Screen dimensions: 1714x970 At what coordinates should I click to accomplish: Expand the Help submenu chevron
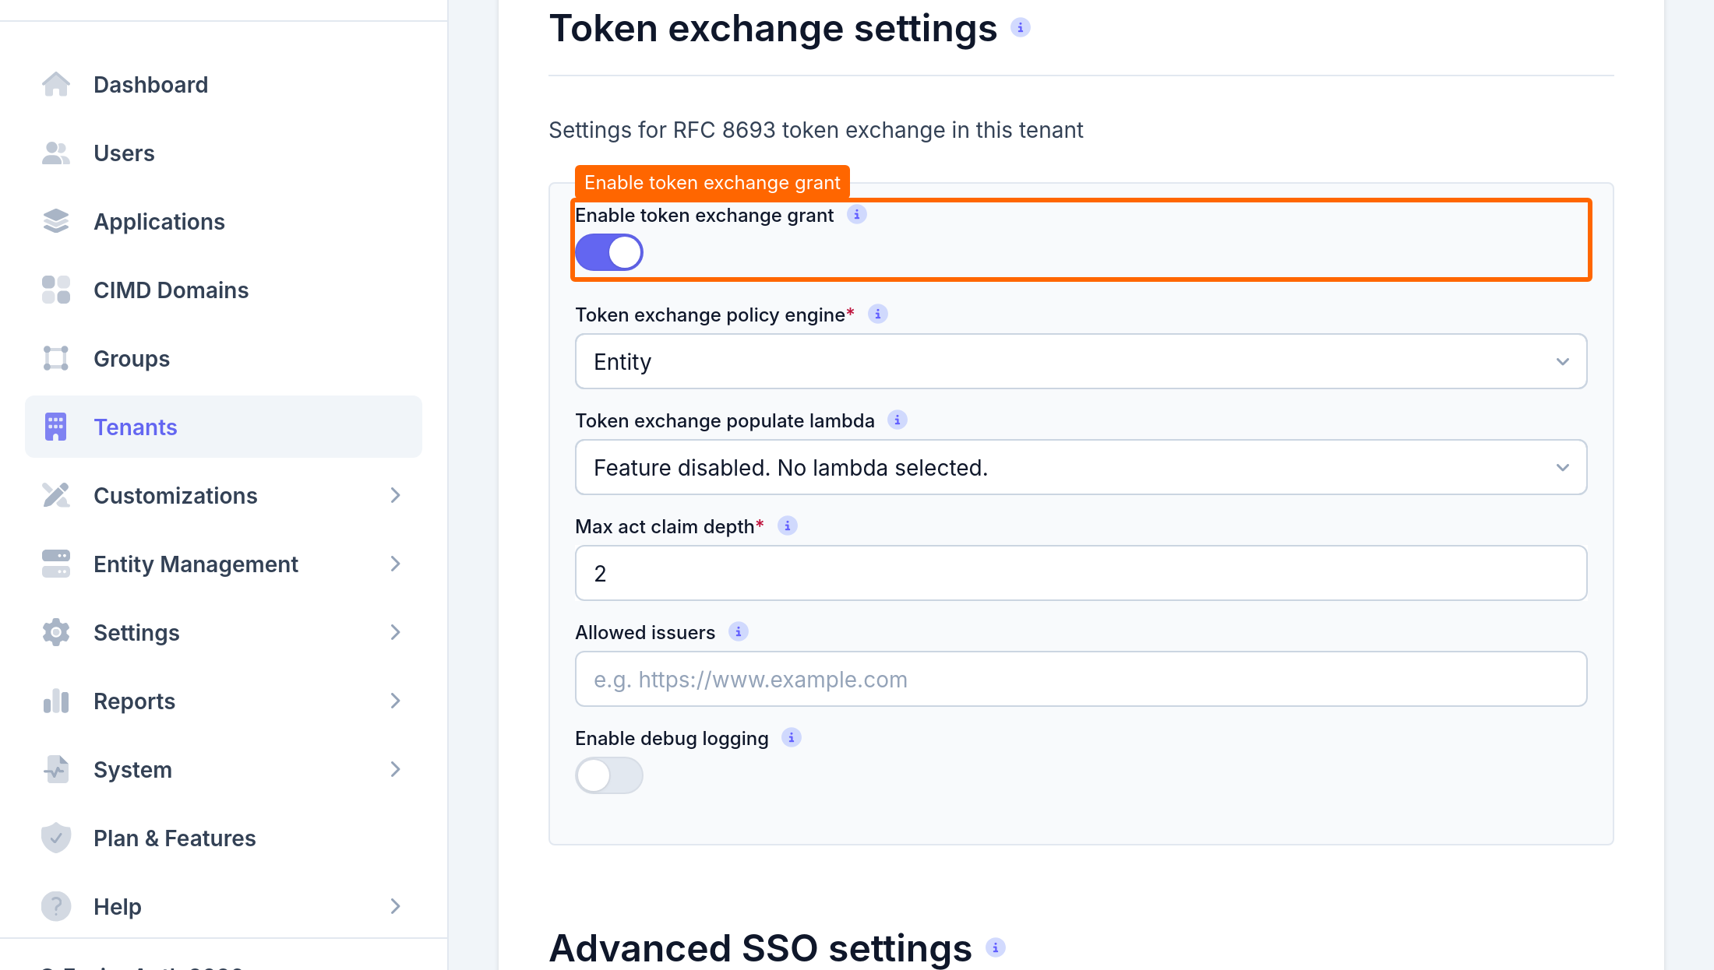[x=396, y=906]
